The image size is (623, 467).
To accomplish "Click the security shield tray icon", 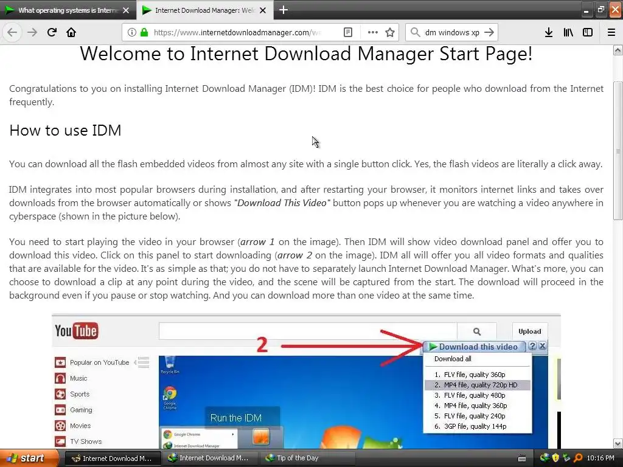I will point(555,458).
